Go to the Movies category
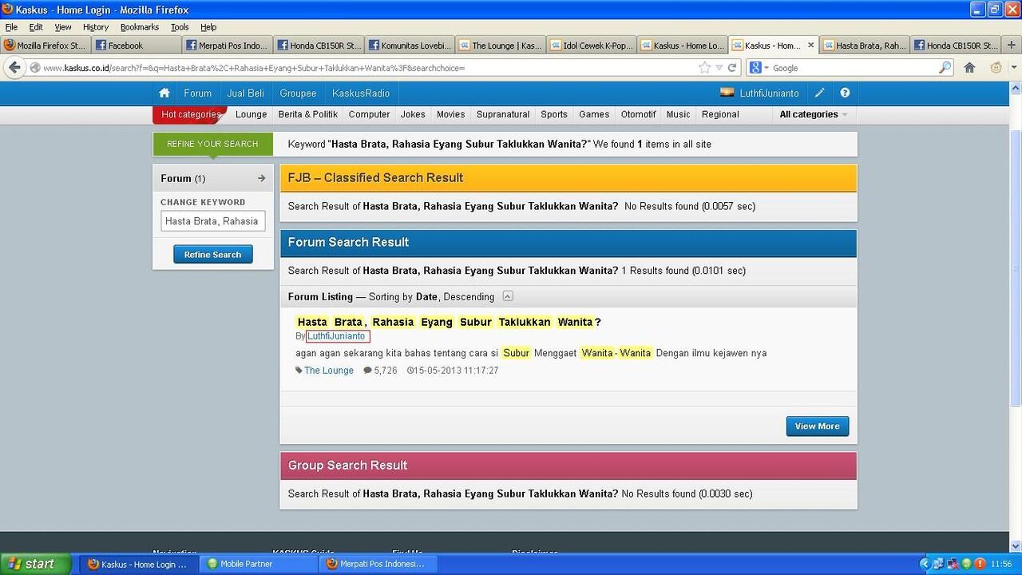1022x575 pixels. 450,114
